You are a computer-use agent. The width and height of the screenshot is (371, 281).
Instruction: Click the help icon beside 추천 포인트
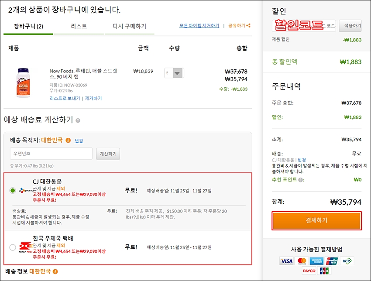tap(300, 180)
